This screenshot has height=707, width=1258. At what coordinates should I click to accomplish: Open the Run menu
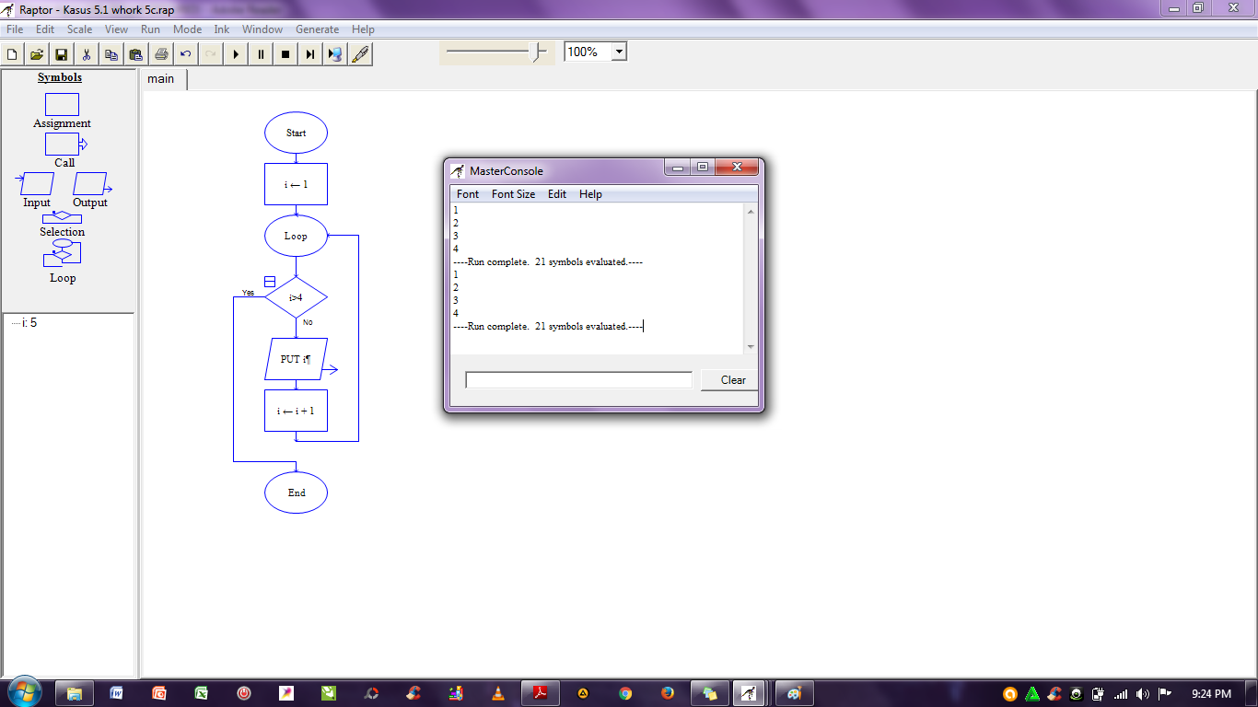point(150,29)
